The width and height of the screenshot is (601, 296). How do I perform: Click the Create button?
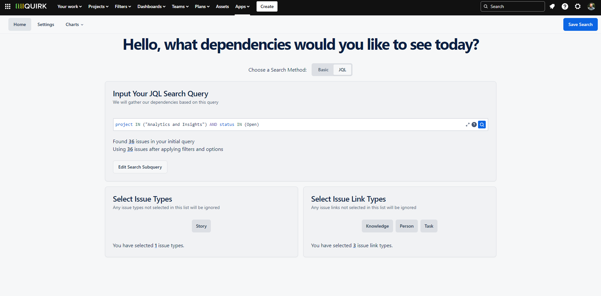(267, 6)
